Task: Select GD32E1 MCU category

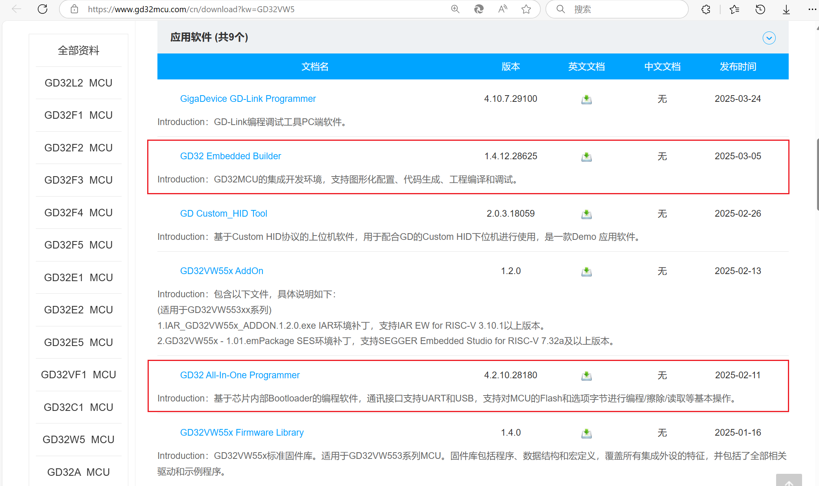Action: pyautogui.click(x=79, y=278)
